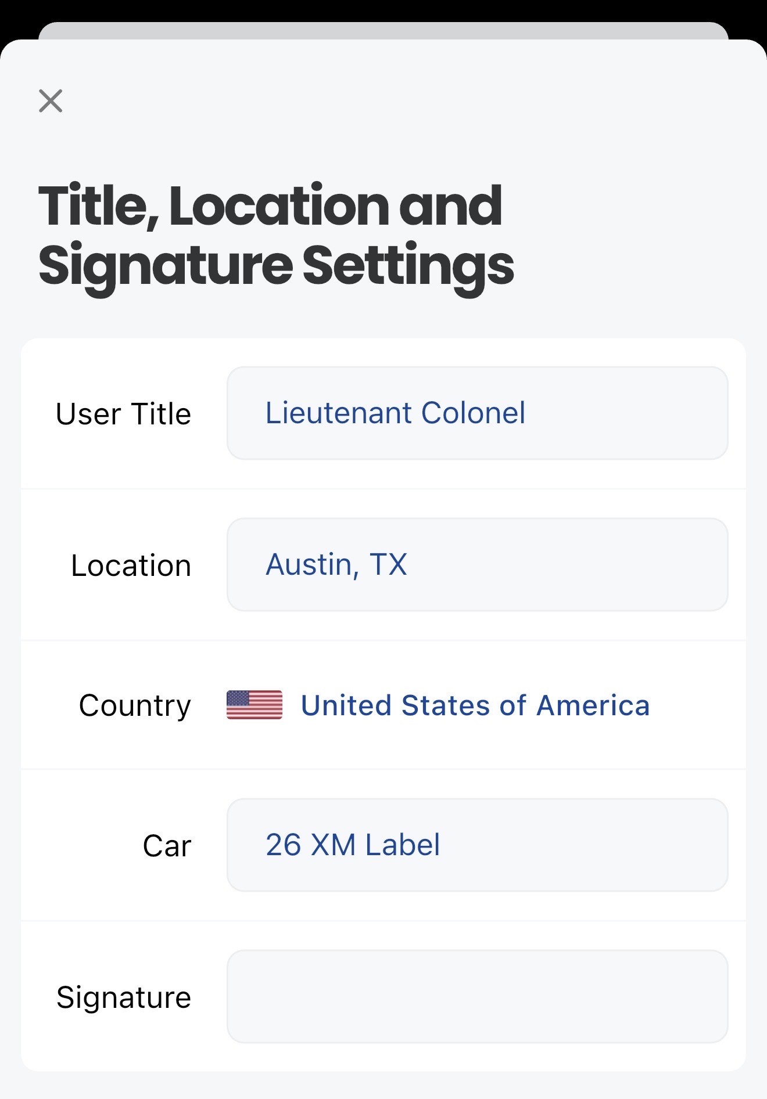This screenshot has height=1099, width=767.
Task: Click the United States flag icon
Action: pyautogui.click(x=255, y=705)
